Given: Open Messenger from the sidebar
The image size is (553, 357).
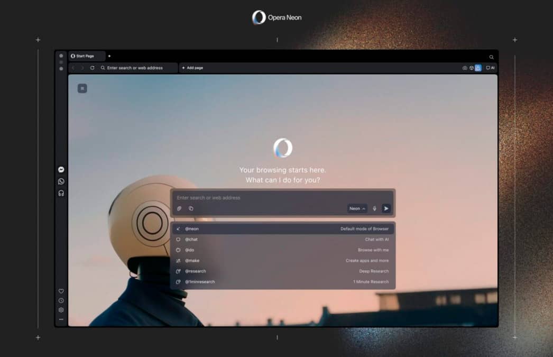Looking at the screenshot, I should point(61,169).
